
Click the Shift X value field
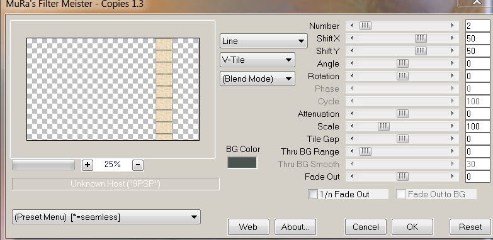(x=478, y=38)
